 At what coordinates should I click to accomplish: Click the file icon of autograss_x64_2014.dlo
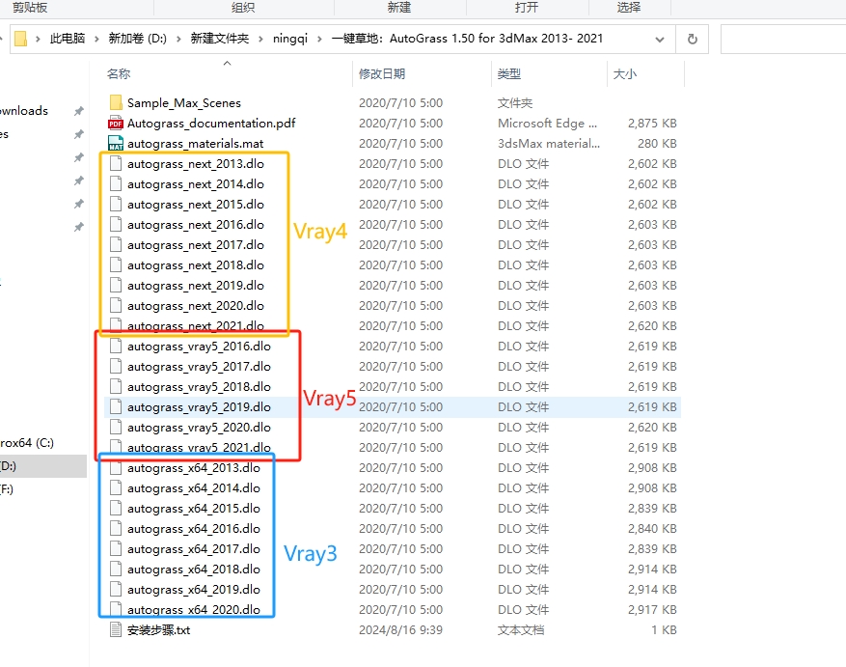coord(116,487)
